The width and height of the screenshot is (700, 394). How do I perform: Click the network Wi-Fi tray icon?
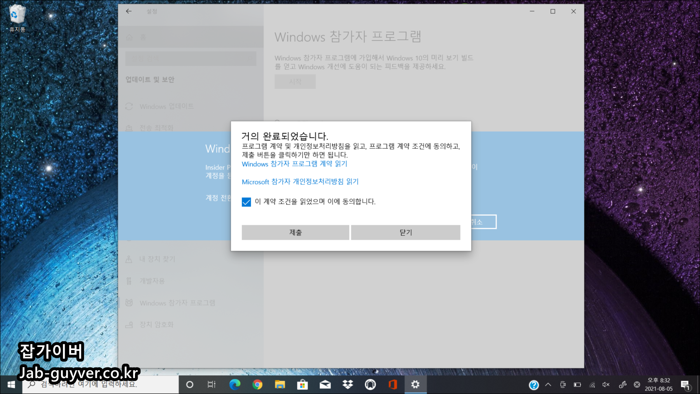[x=592, y=385]
